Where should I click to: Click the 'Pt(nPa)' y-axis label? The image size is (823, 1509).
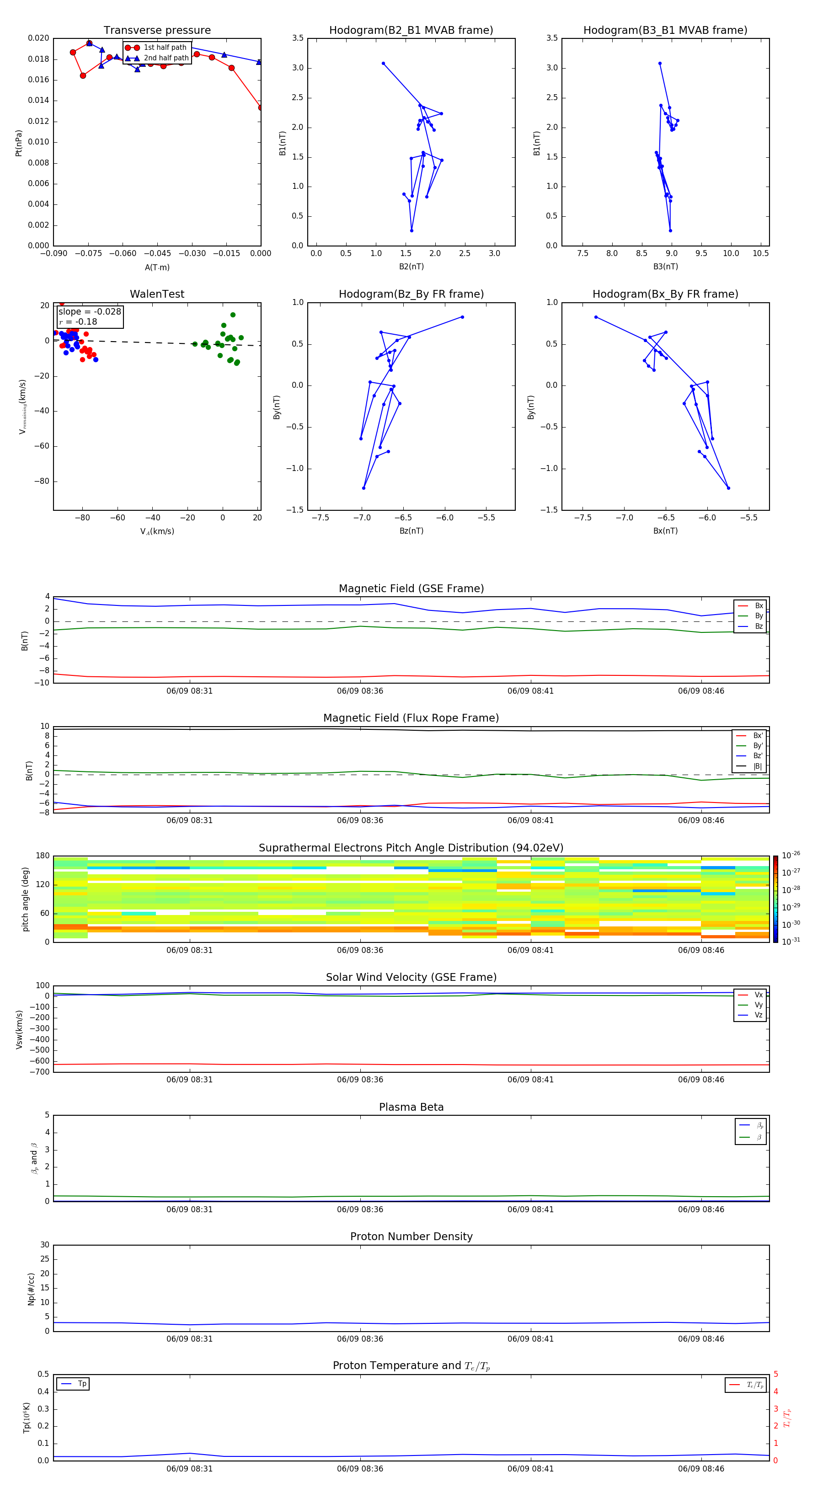click(19, 142)
